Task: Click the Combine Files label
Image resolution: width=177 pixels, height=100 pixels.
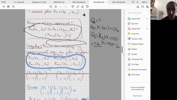Action: point(137,39)
